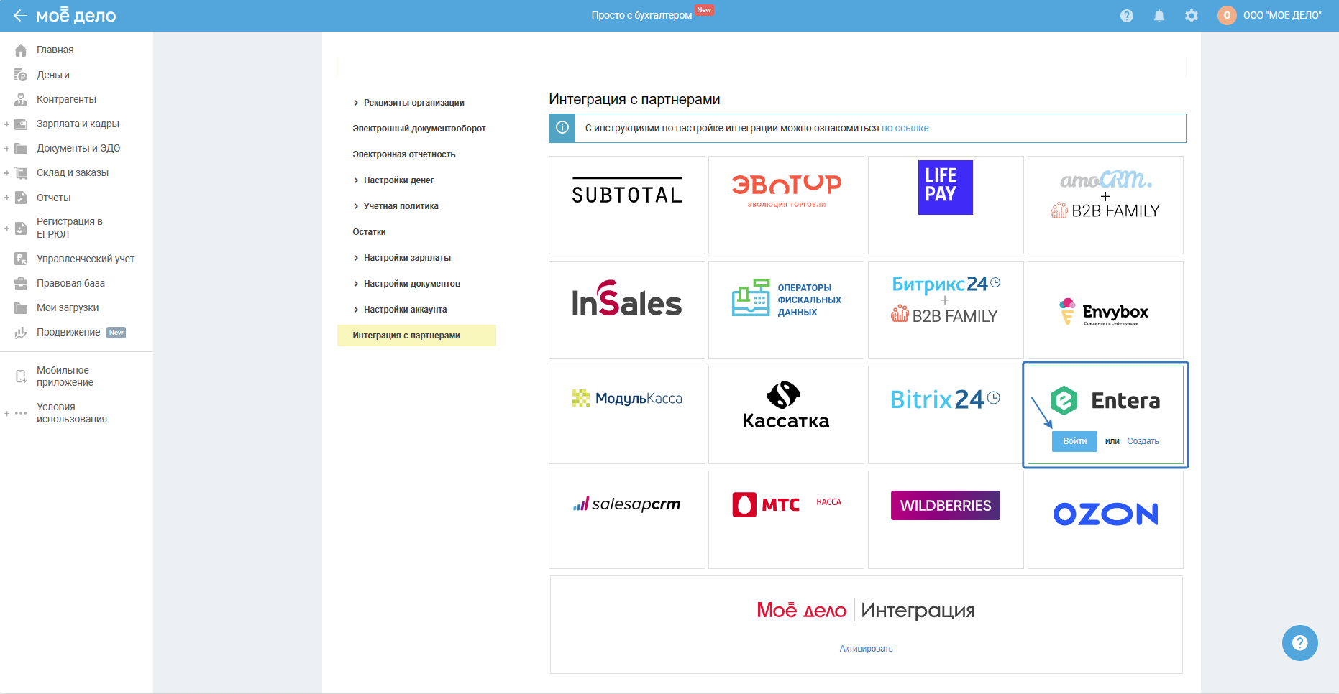Click the back arrow in header

coord(20,15)
